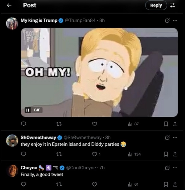
Task: Bookmark the Cheyne reply
Action: 166,184
